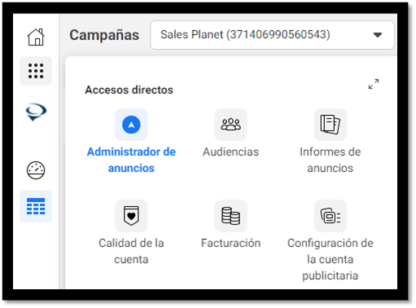Screen dimensions: 416x308
Task: Click Configuración de la cuenta publicitaria label
Action: pos(331,259)
